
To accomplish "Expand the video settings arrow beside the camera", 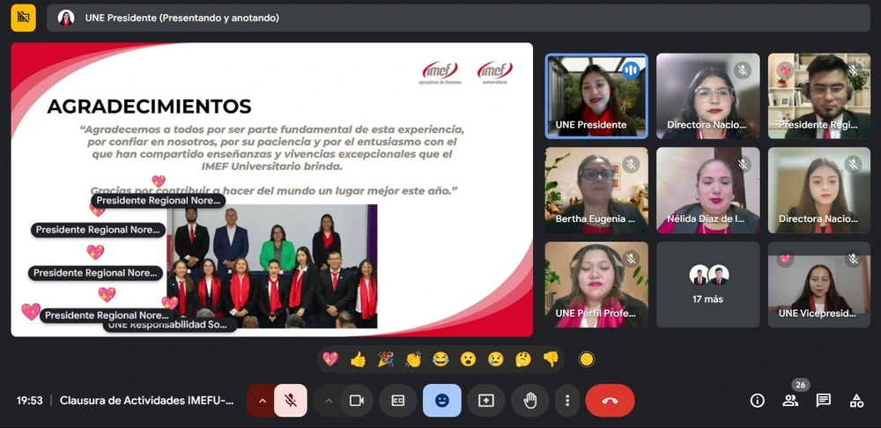I will tap(329, 401).
